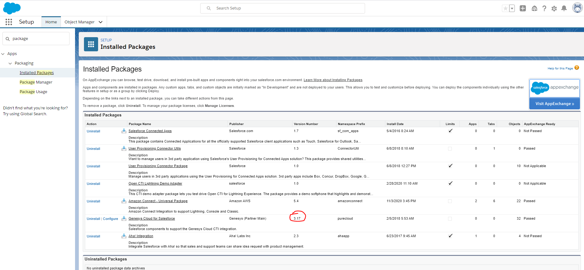Click the Installed Packages header grid icon

[x=91, y=44]
